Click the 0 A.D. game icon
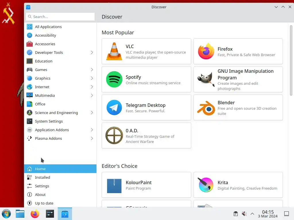 click(114, 135)
